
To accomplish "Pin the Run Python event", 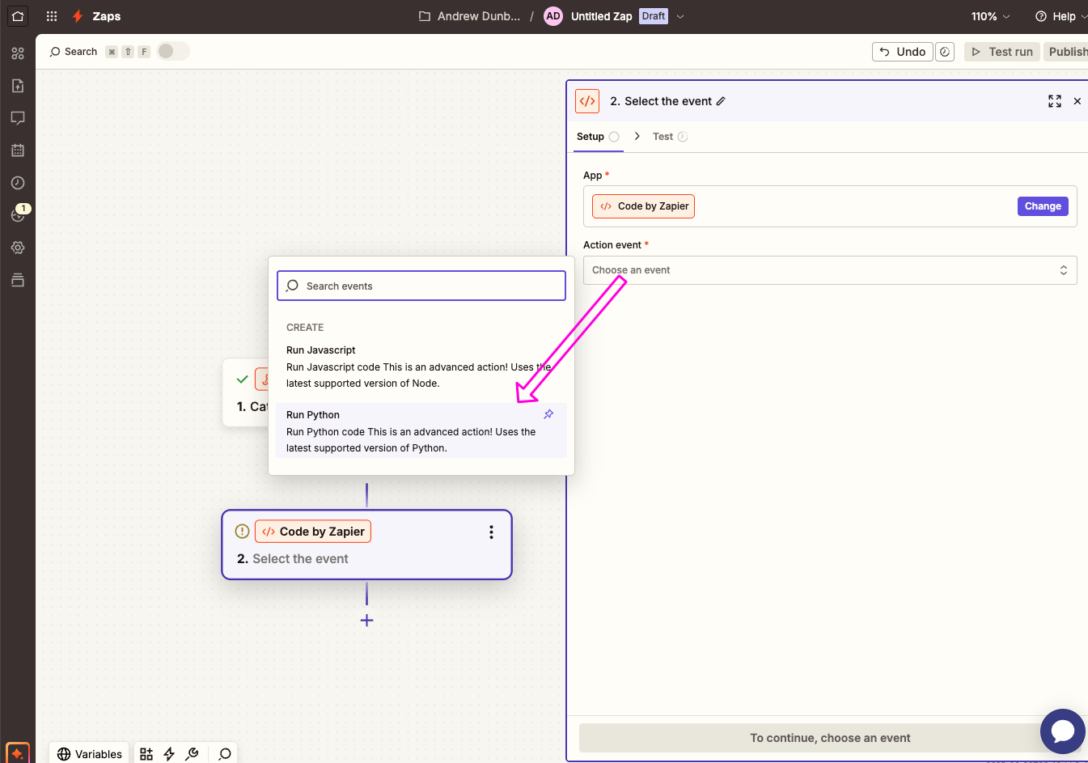I will 548,414.
